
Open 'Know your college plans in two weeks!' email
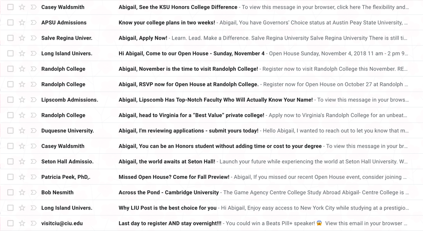coord(167,22)
